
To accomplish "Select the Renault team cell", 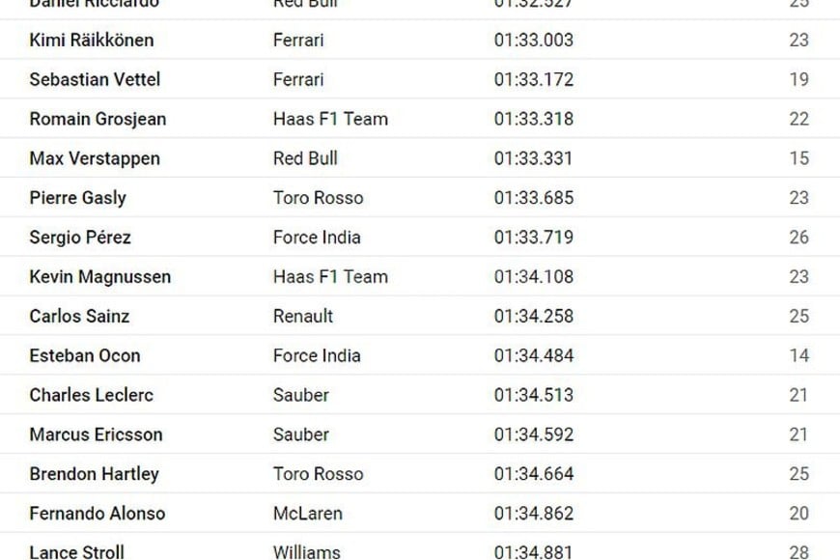I will (303, 317).
